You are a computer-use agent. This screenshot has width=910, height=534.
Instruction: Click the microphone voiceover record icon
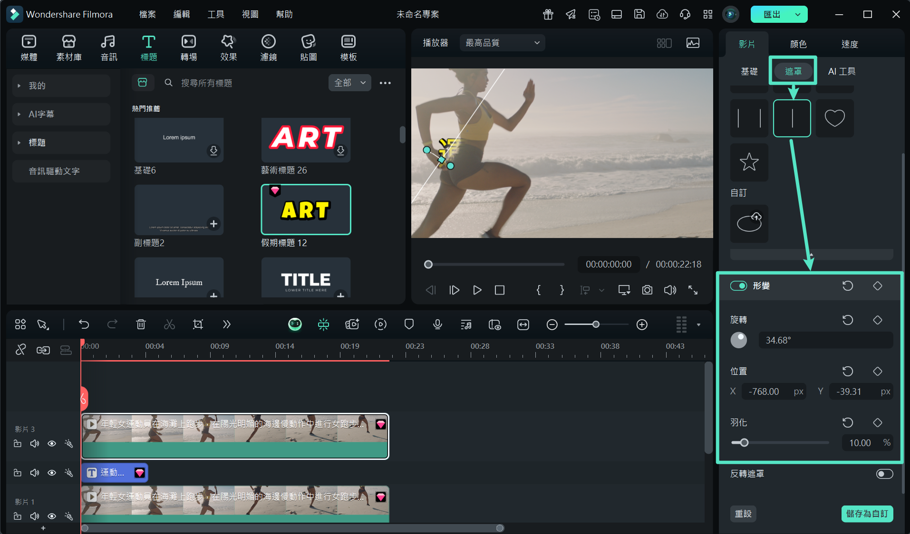pos(437,324)
